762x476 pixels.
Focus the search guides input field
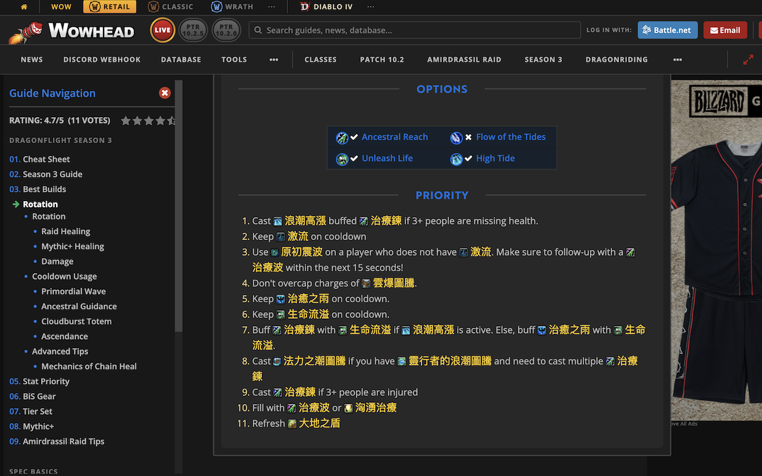pyautogui.click(x=415, y=30)
